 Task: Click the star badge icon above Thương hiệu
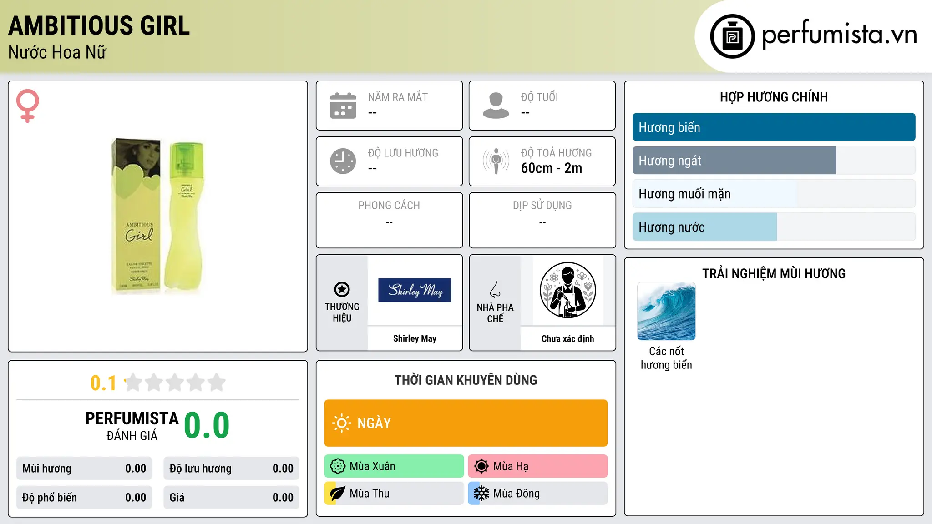click(x=342, y=289)
